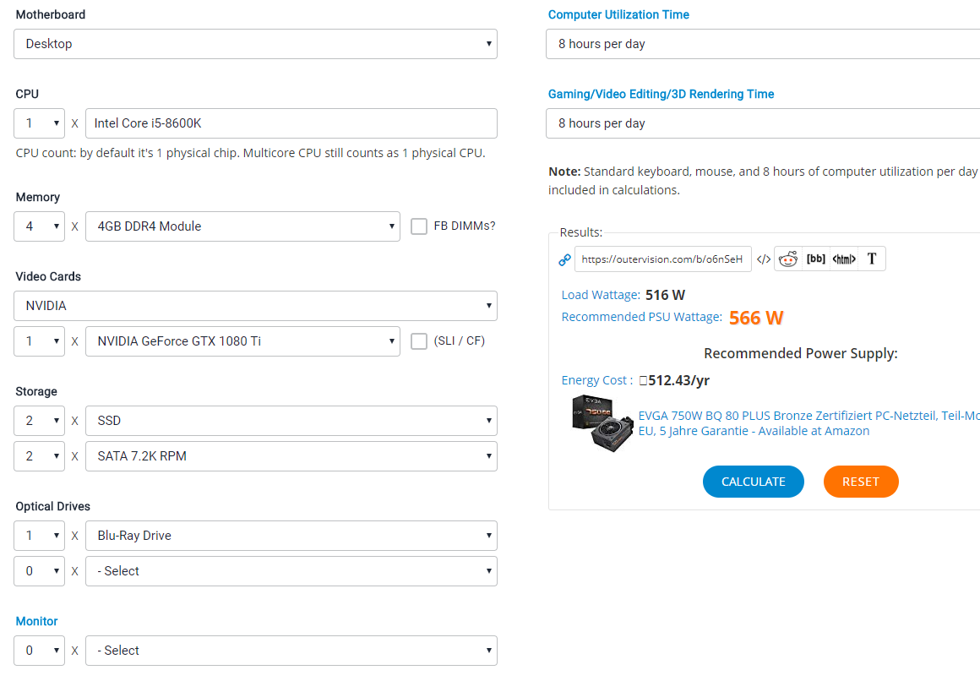Share results via the Reddit icon
Viewport: 980px width, 681px height.
(788, 259)
